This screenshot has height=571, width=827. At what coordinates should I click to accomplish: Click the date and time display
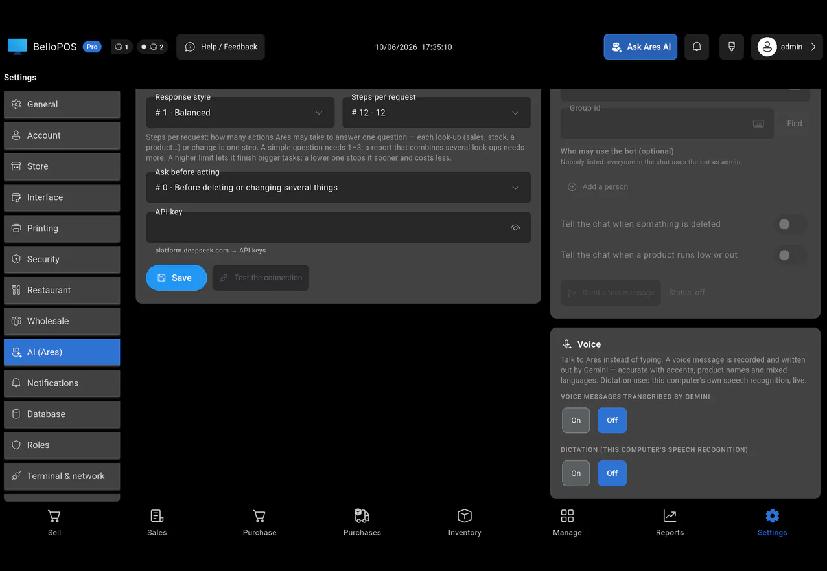coord(413,47)
